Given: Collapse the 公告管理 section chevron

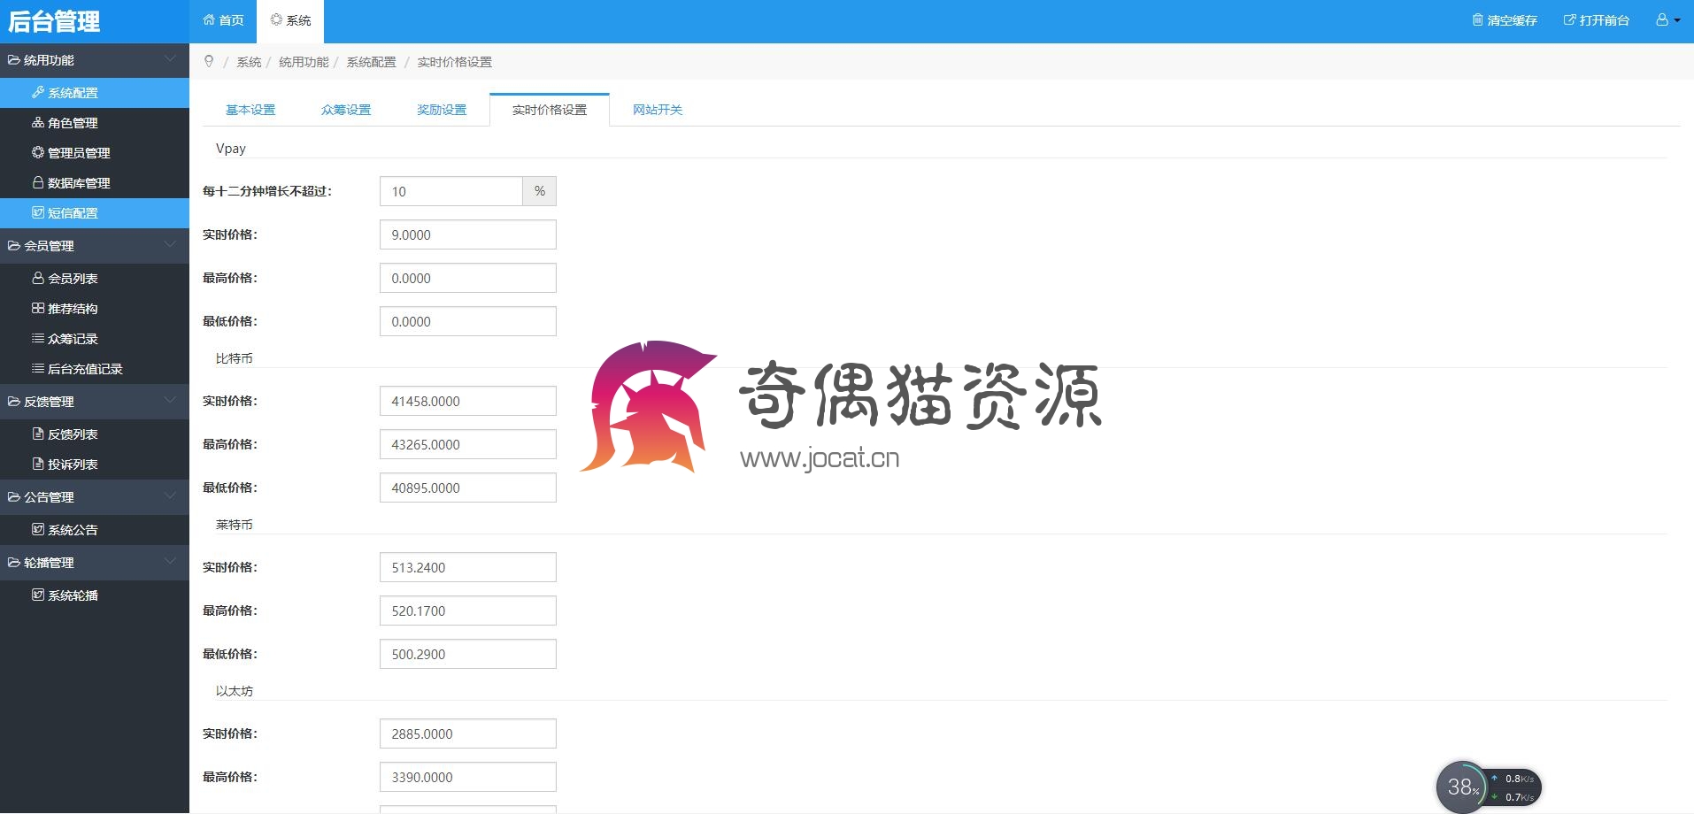Looking at the screenshot, I should 170,496.
